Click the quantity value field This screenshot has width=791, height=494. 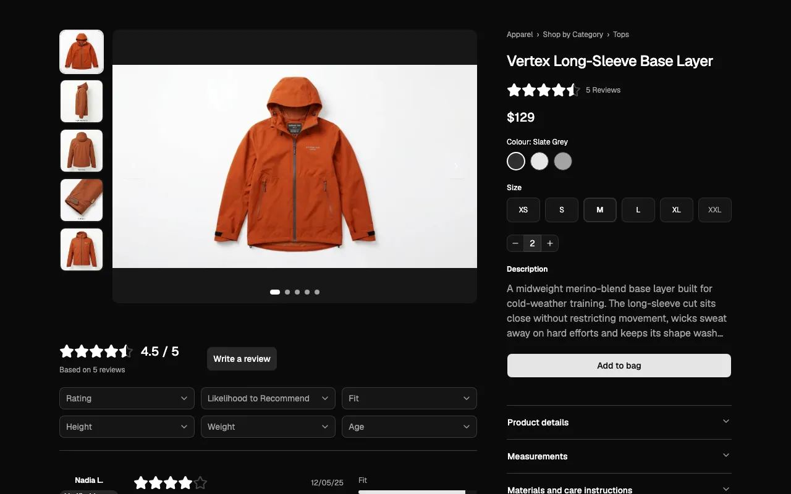[533, 243]
